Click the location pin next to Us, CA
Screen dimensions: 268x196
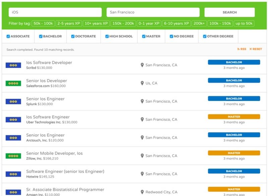(x=142, y=83)
